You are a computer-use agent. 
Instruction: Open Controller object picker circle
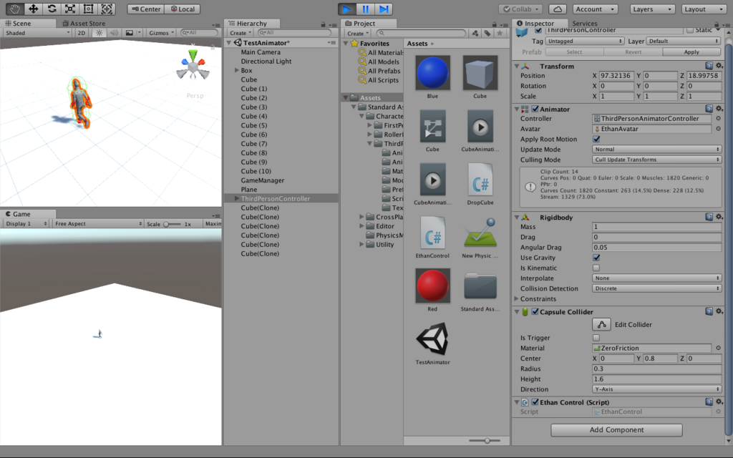[719, 119]
